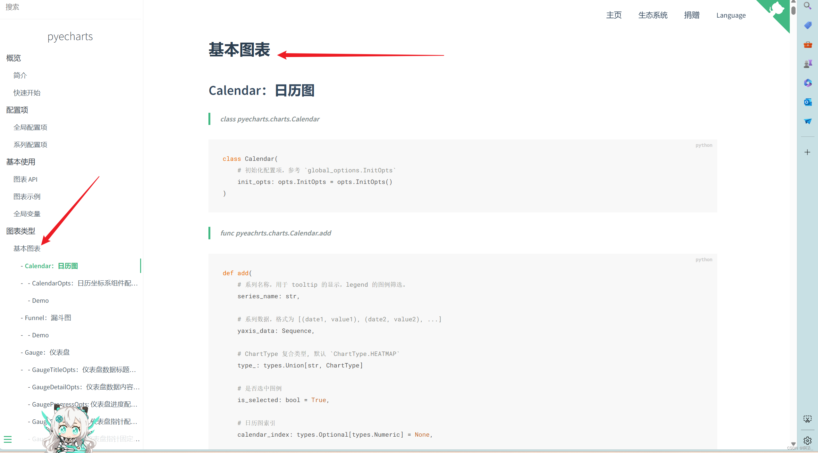Screen dimensions: 818x453
Task: Open the 全局变量 sidebar link
Action: point(27,214)
